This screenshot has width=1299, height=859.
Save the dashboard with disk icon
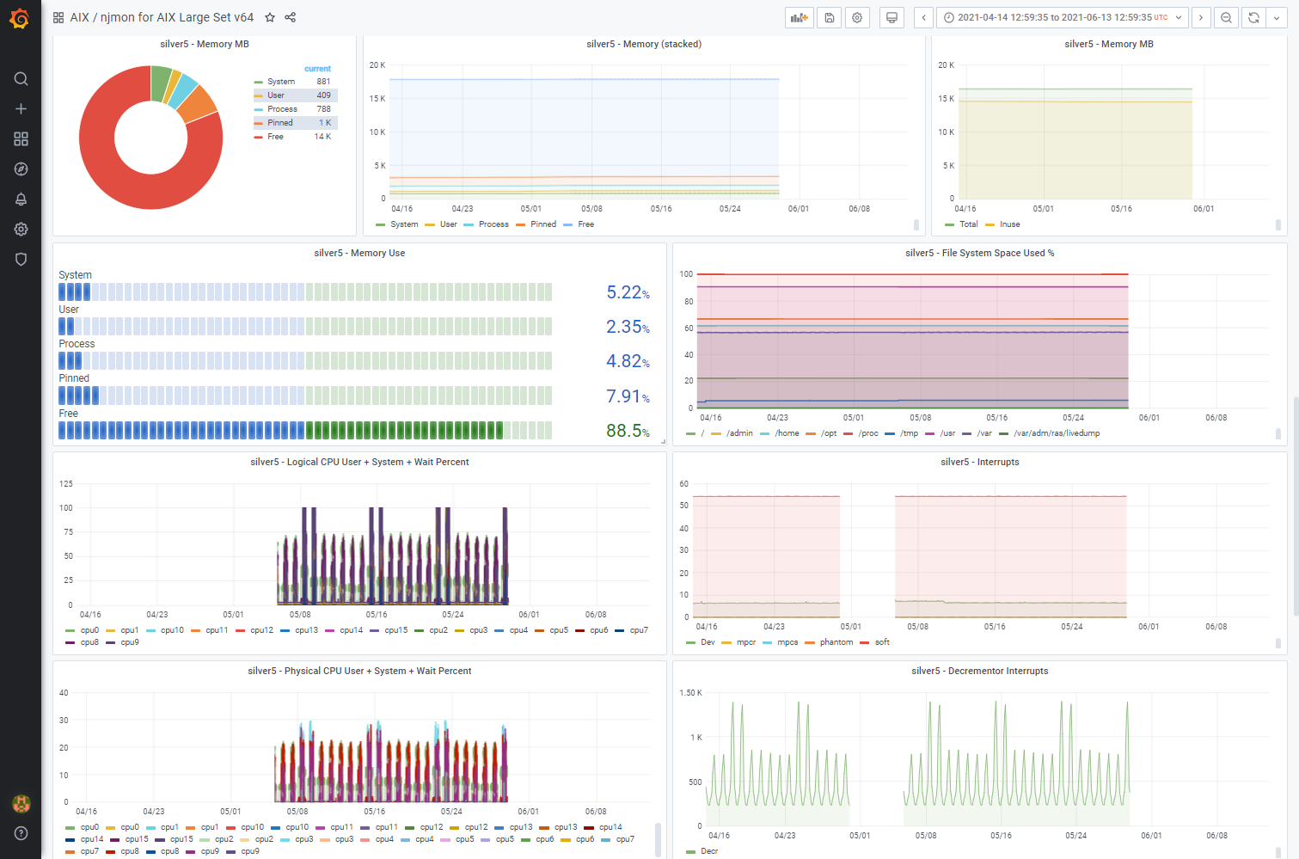point(830,17)
